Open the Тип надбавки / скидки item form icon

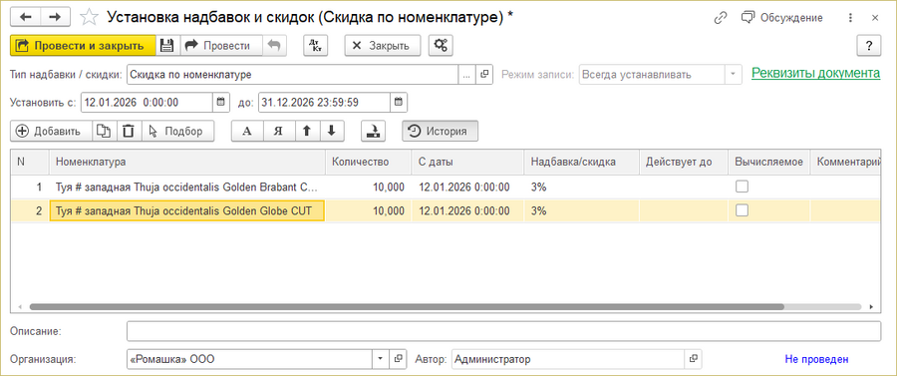[484, 75]
